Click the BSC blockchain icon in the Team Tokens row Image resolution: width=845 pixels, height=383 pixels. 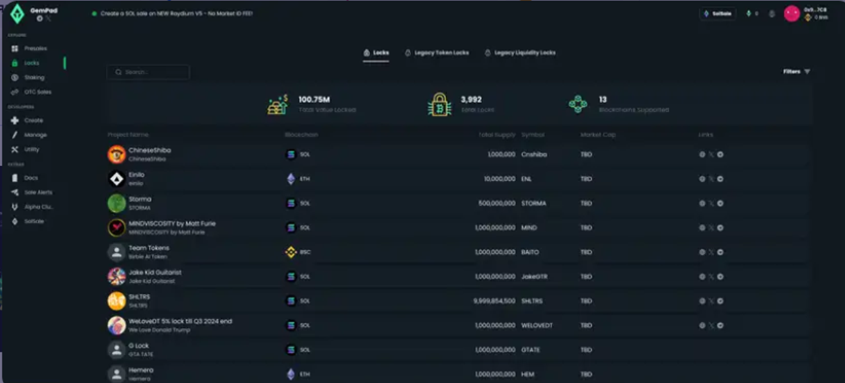[x=291, y=252]
